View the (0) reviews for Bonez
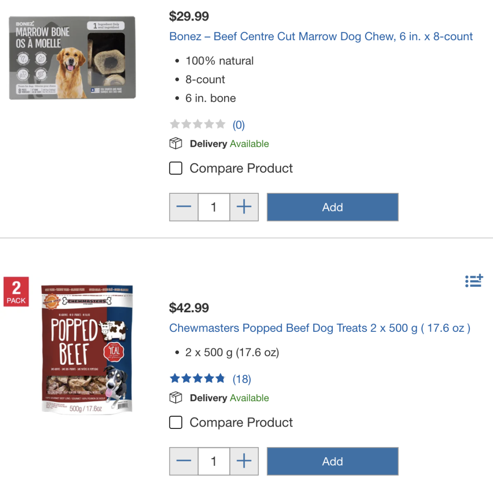 click(x=239, y=125)
